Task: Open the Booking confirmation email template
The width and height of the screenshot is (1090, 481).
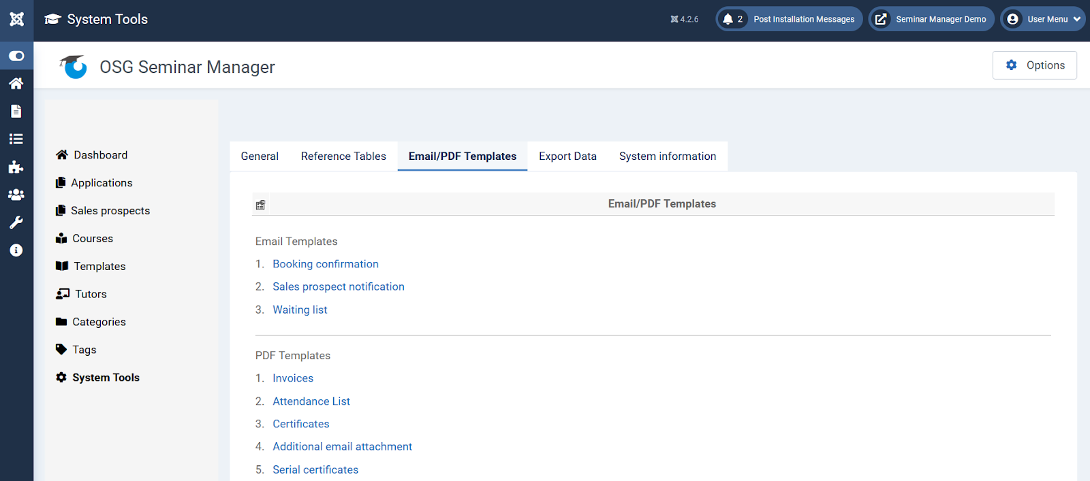Action: coord(326,264)
